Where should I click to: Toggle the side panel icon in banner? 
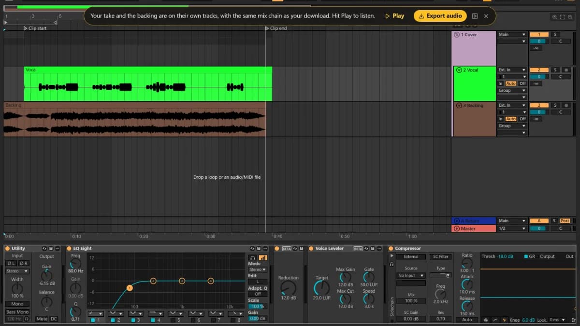click(x=475, y=16)
